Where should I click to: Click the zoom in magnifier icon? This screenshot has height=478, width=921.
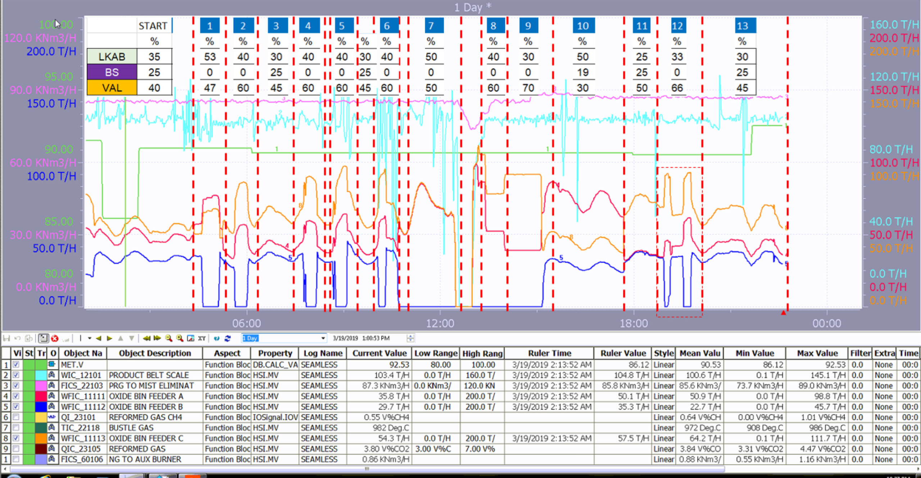coord(180,338)
